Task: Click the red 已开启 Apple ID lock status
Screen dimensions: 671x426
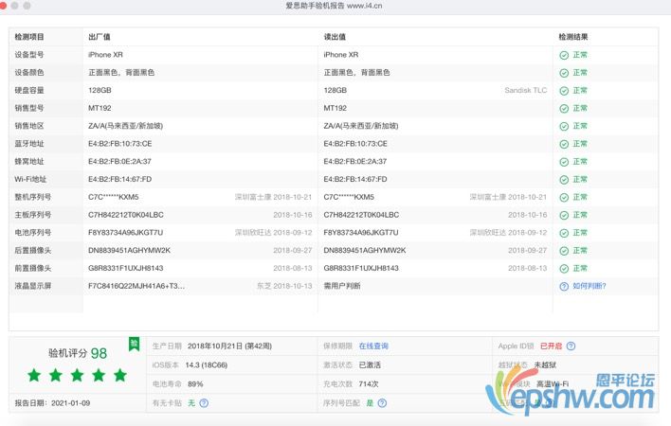Action: point(552,346)
